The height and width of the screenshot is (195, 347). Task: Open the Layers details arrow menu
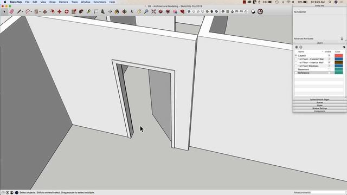point(344,47)
